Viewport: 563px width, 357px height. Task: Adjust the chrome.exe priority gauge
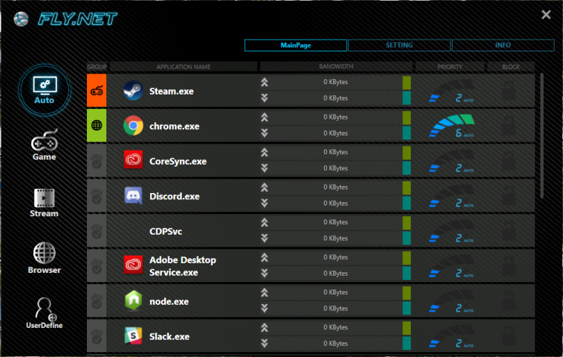(450, 126)
